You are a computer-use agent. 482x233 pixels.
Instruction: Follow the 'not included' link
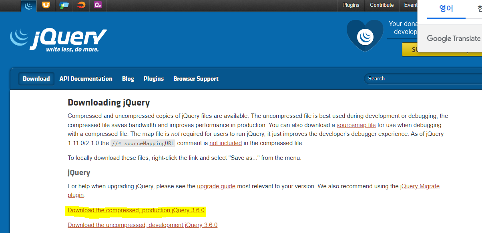pos(225,143)
